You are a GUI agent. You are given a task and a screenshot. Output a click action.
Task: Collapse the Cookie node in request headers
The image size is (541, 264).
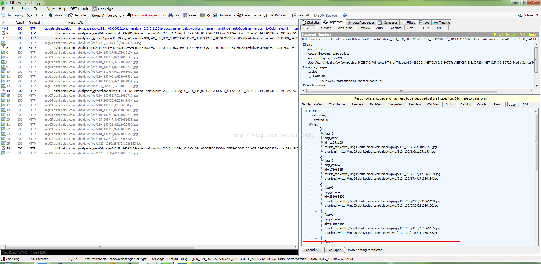pyautogui.click(x=305, y=72)
